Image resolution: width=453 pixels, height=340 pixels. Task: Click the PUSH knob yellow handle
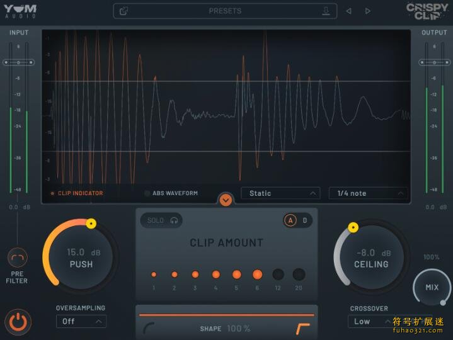(x=91, y=224)
